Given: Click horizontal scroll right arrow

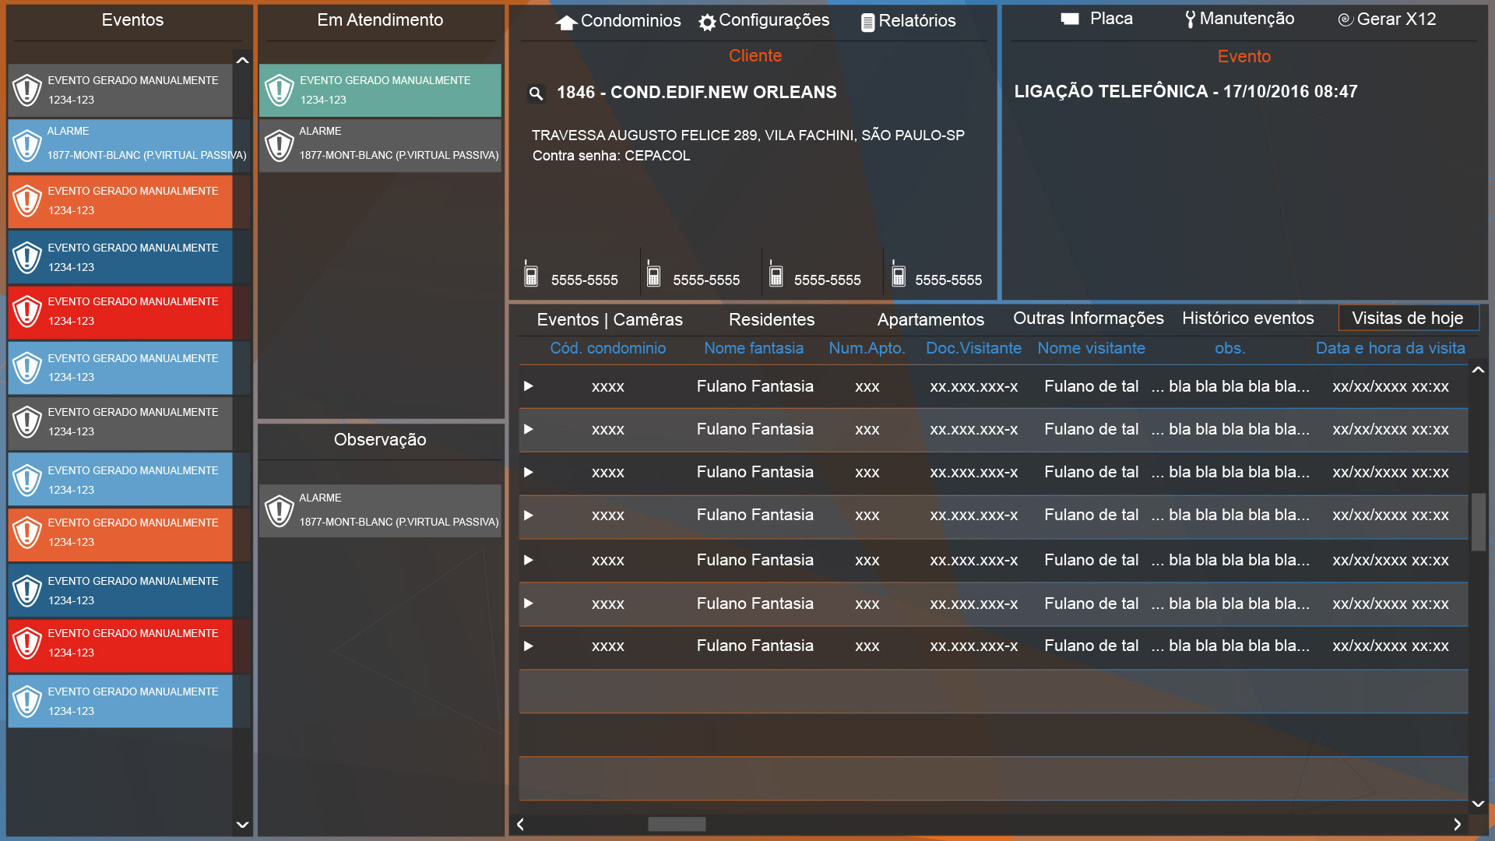Looking at the screenshot, I should click(x=1457, y=824).
